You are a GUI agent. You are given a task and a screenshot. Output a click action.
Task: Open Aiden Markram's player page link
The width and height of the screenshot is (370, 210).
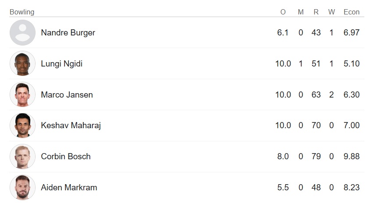pos(69,188)
